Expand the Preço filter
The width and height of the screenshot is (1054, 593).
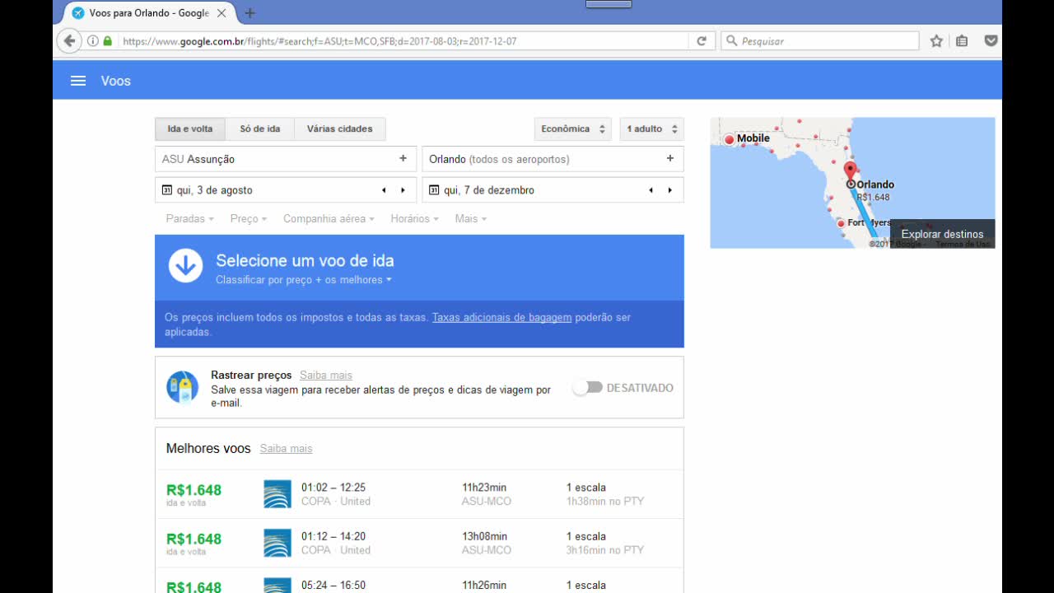point(249,218)
